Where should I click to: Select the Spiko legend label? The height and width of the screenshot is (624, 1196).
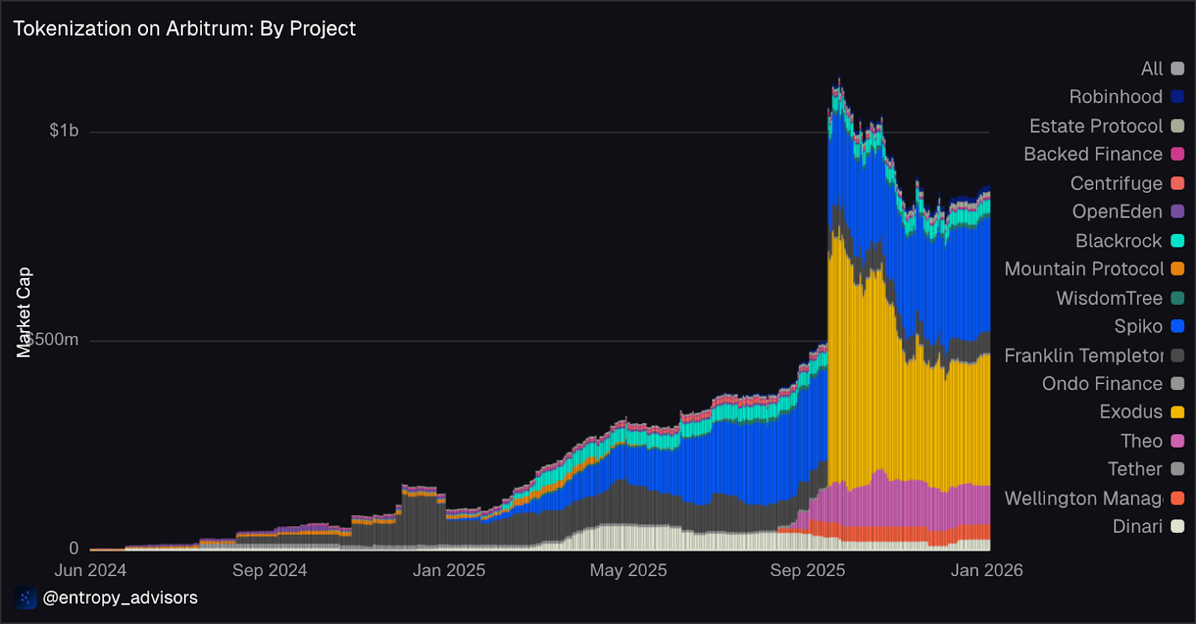click(x=1138, y=327)
